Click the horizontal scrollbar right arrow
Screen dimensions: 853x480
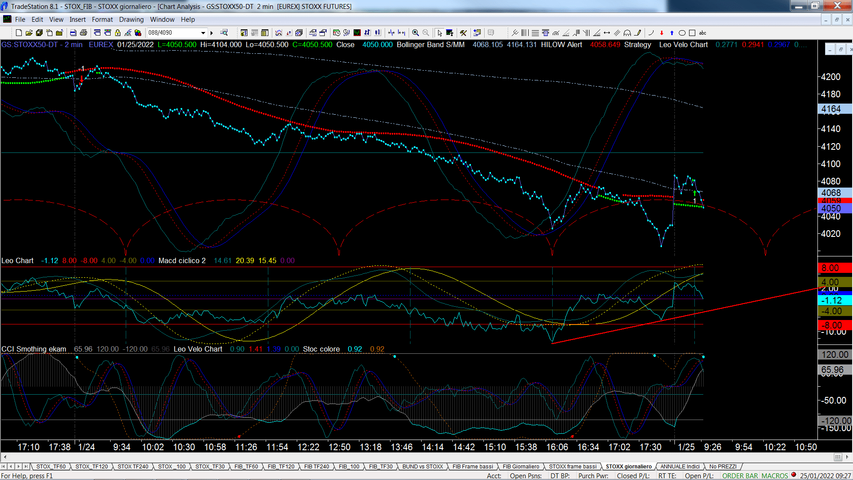click(x=848, y=457)
